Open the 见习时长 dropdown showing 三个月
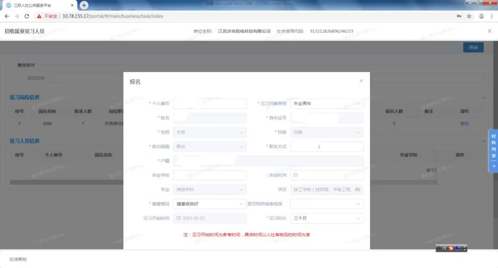498x268 pixels. 327,218
